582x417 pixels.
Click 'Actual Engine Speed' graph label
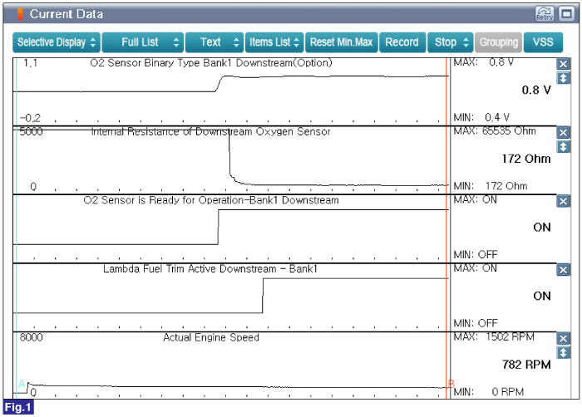point(211,337)
